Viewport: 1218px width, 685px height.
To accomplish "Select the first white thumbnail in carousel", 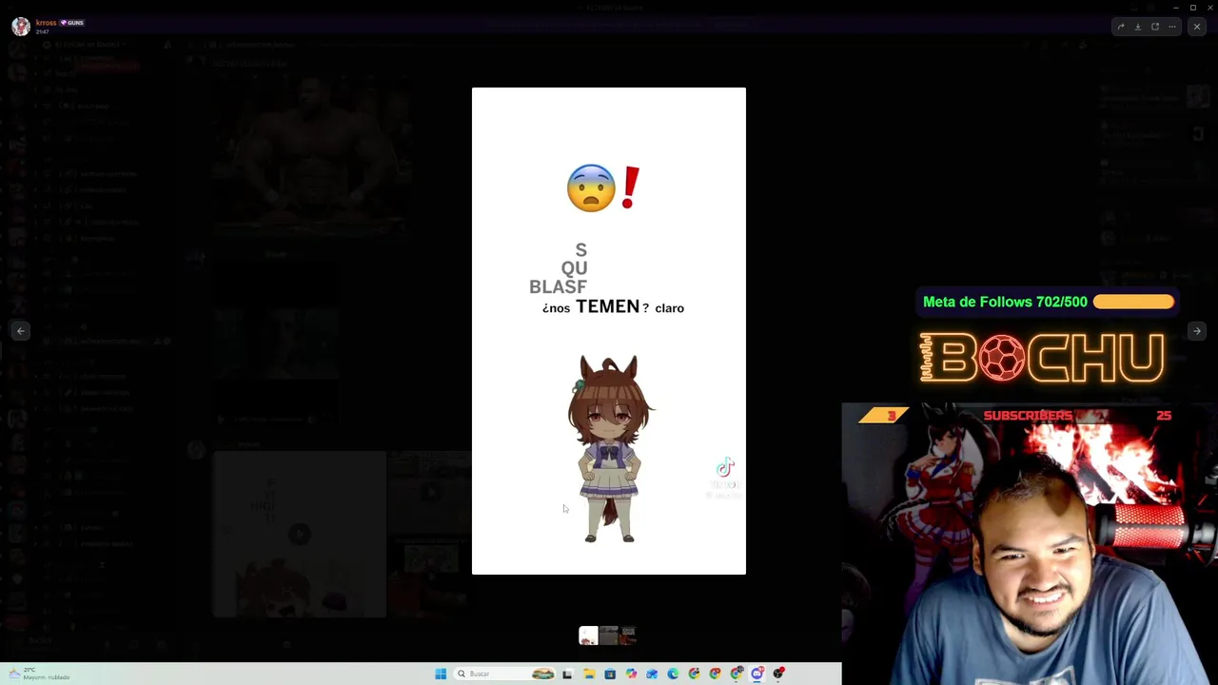I will click(588, 636).
